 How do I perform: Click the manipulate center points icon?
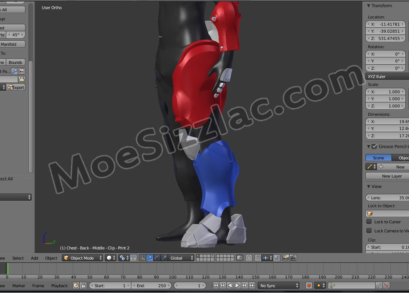pyautogui.click(x=133, y=258)
